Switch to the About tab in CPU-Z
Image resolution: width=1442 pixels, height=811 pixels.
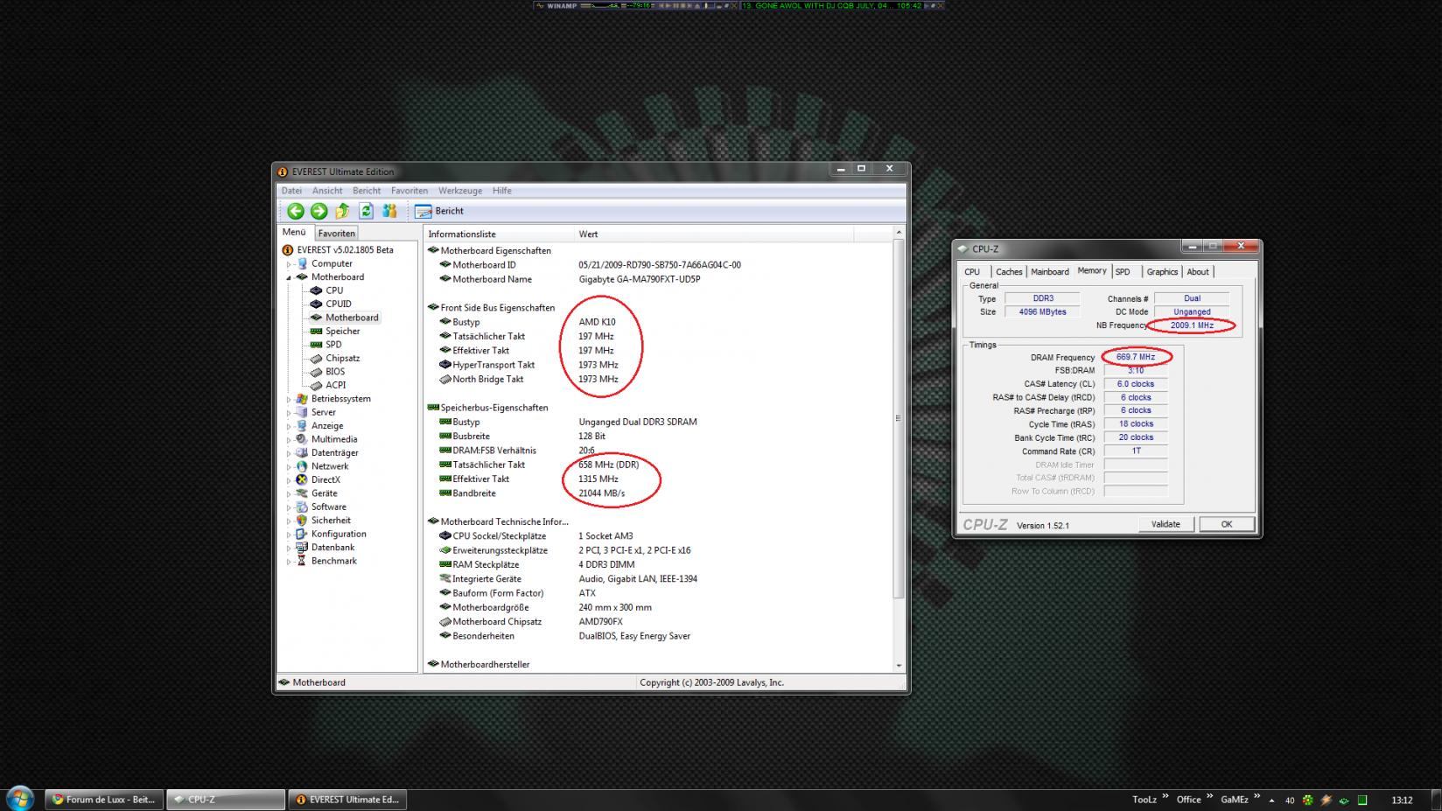(1198, 272)
